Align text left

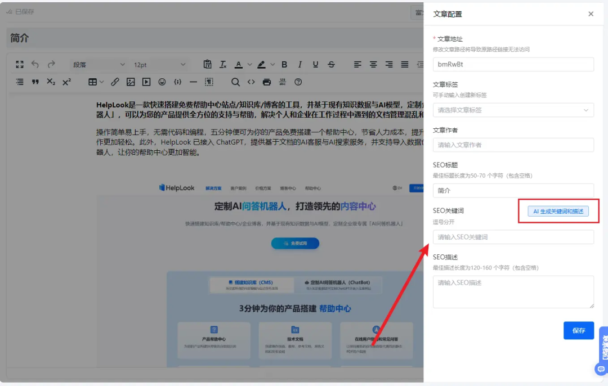coord(357,64)
